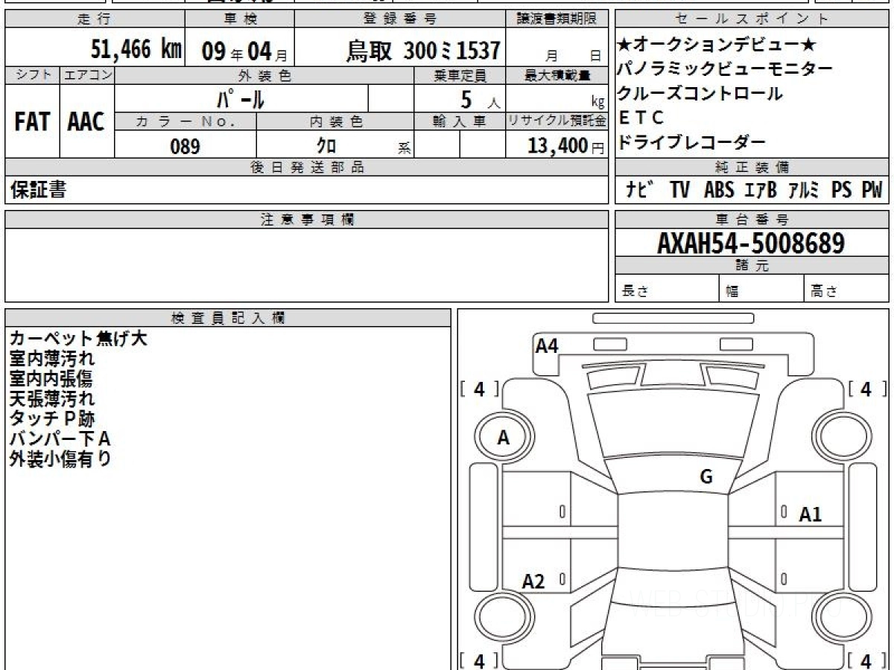The height and width of the screenshot is (670, 894).
Task: Click the color number 089 field
Action: 186,147
